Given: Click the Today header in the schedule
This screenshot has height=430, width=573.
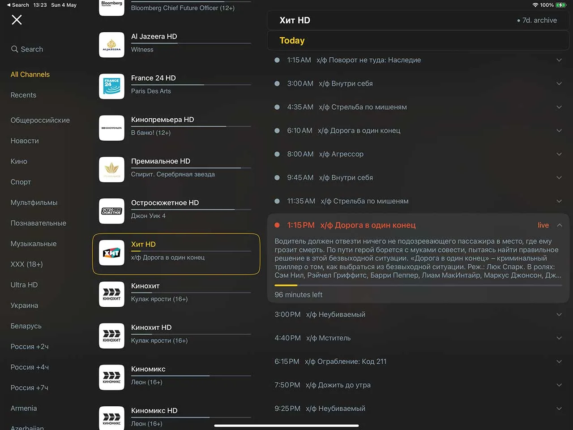Looking at the screenshot, I should point(291,40).
